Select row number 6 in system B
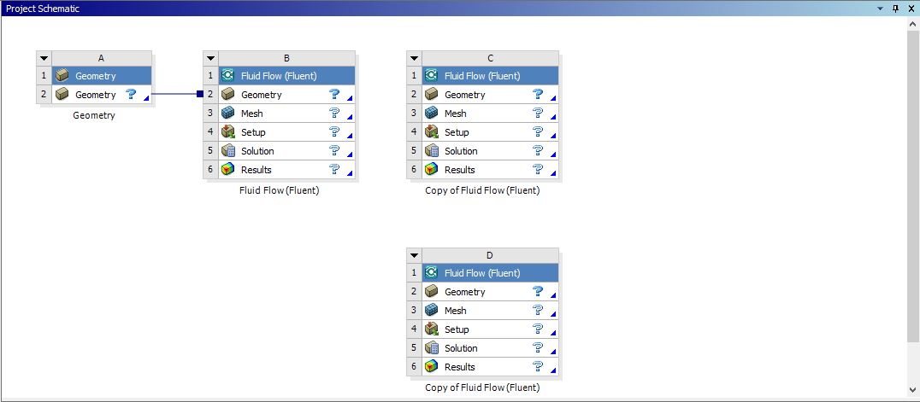Image resolution: width=920 pixels, height=402 pixels. [210, 169]
